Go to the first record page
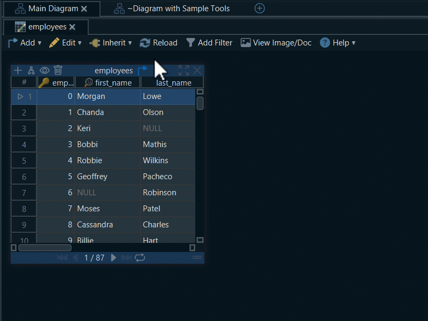428x321 pixels. (62, 258)
